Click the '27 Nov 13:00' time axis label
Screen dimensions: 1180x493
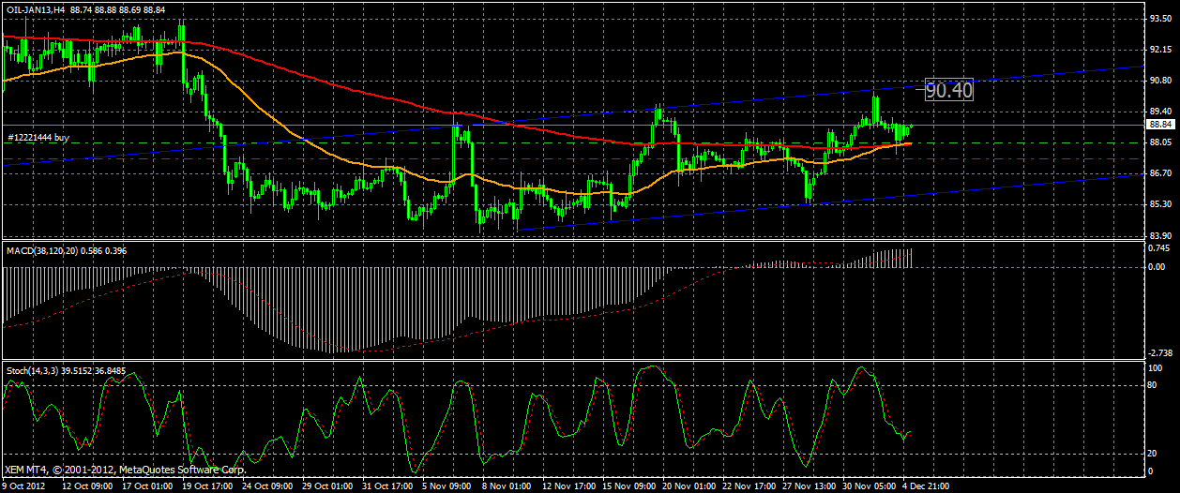tap(808, 486)
